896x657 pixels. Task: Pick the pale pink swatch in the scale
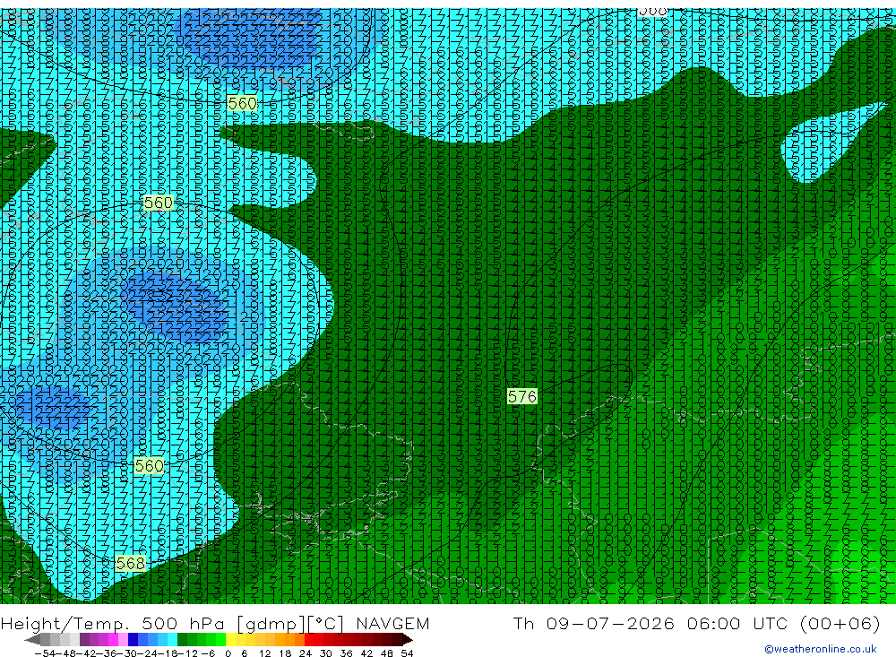tap(123, 639)
